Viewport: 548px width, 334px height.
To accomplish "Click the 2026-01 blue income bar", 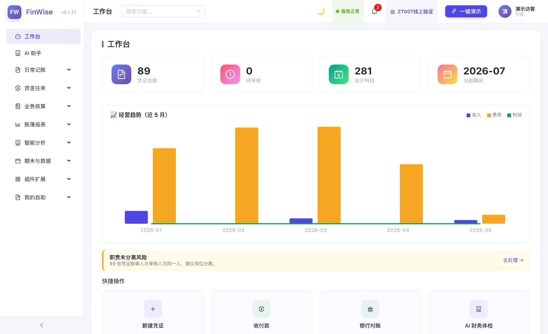I will point(136,217).
